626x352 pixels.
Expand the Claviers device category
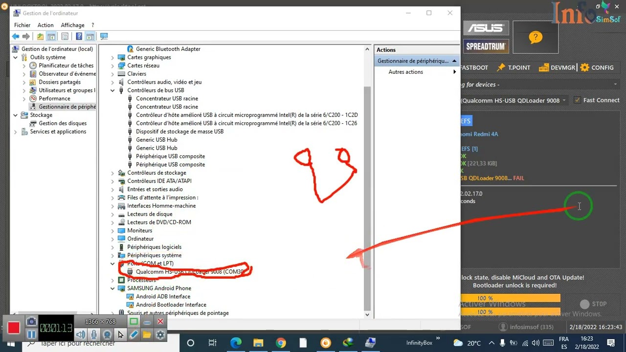pyautogui.click(x=112, y=74)
